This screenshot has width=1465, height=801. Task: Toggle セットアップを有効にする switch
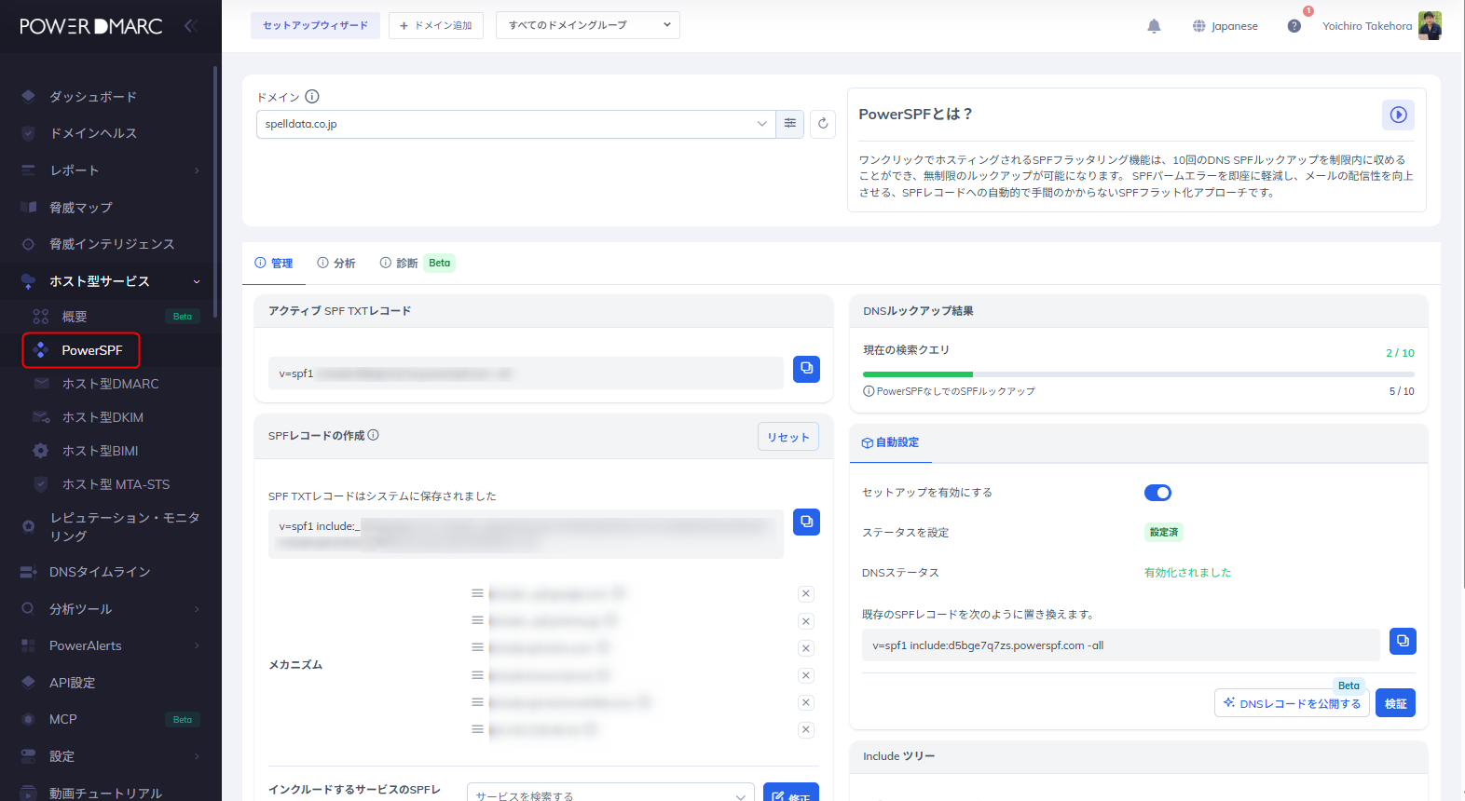click(1157, 493)
